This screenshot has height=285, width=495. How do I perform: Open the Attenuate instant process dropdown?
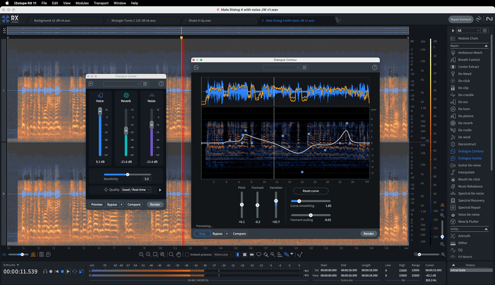(x=223, y=254)
